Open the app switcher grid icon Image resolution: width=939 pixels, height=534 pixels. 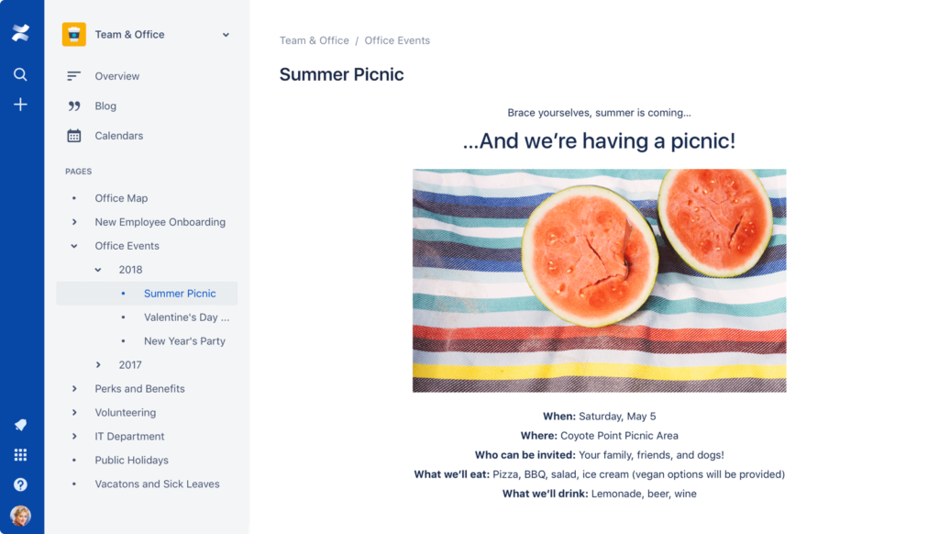point(20,455)
